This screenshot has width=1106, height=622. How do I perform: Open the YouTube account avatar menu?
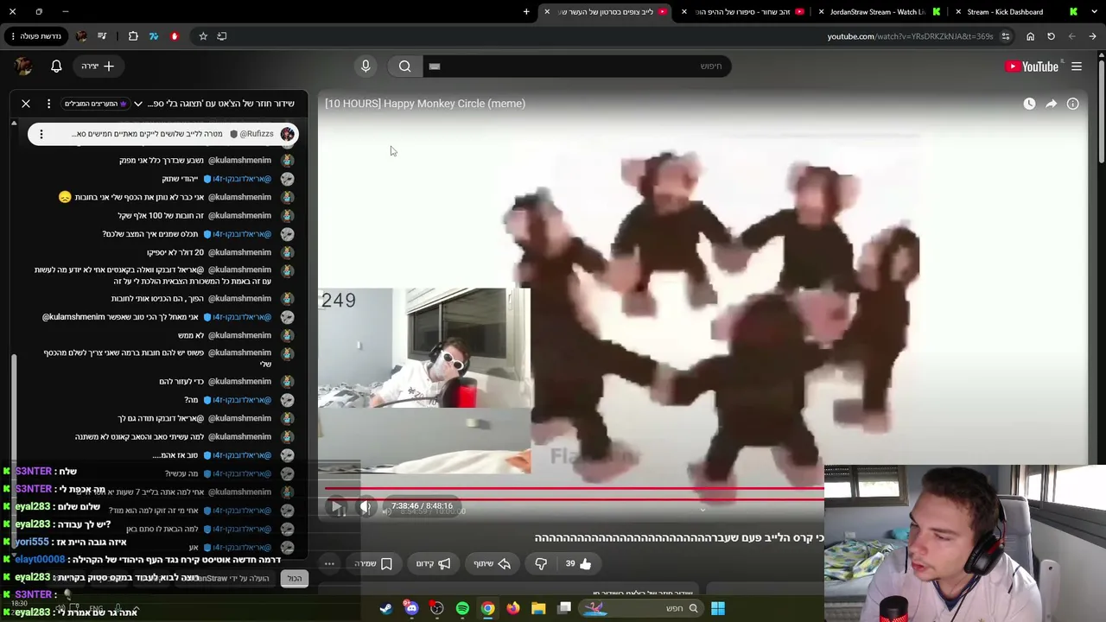coord(23,67)
